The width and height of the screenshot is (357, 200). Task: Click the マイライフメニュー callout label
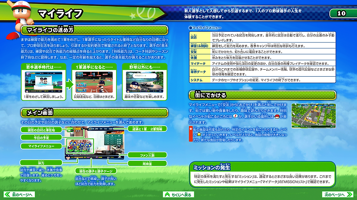[x=41, y=146]
